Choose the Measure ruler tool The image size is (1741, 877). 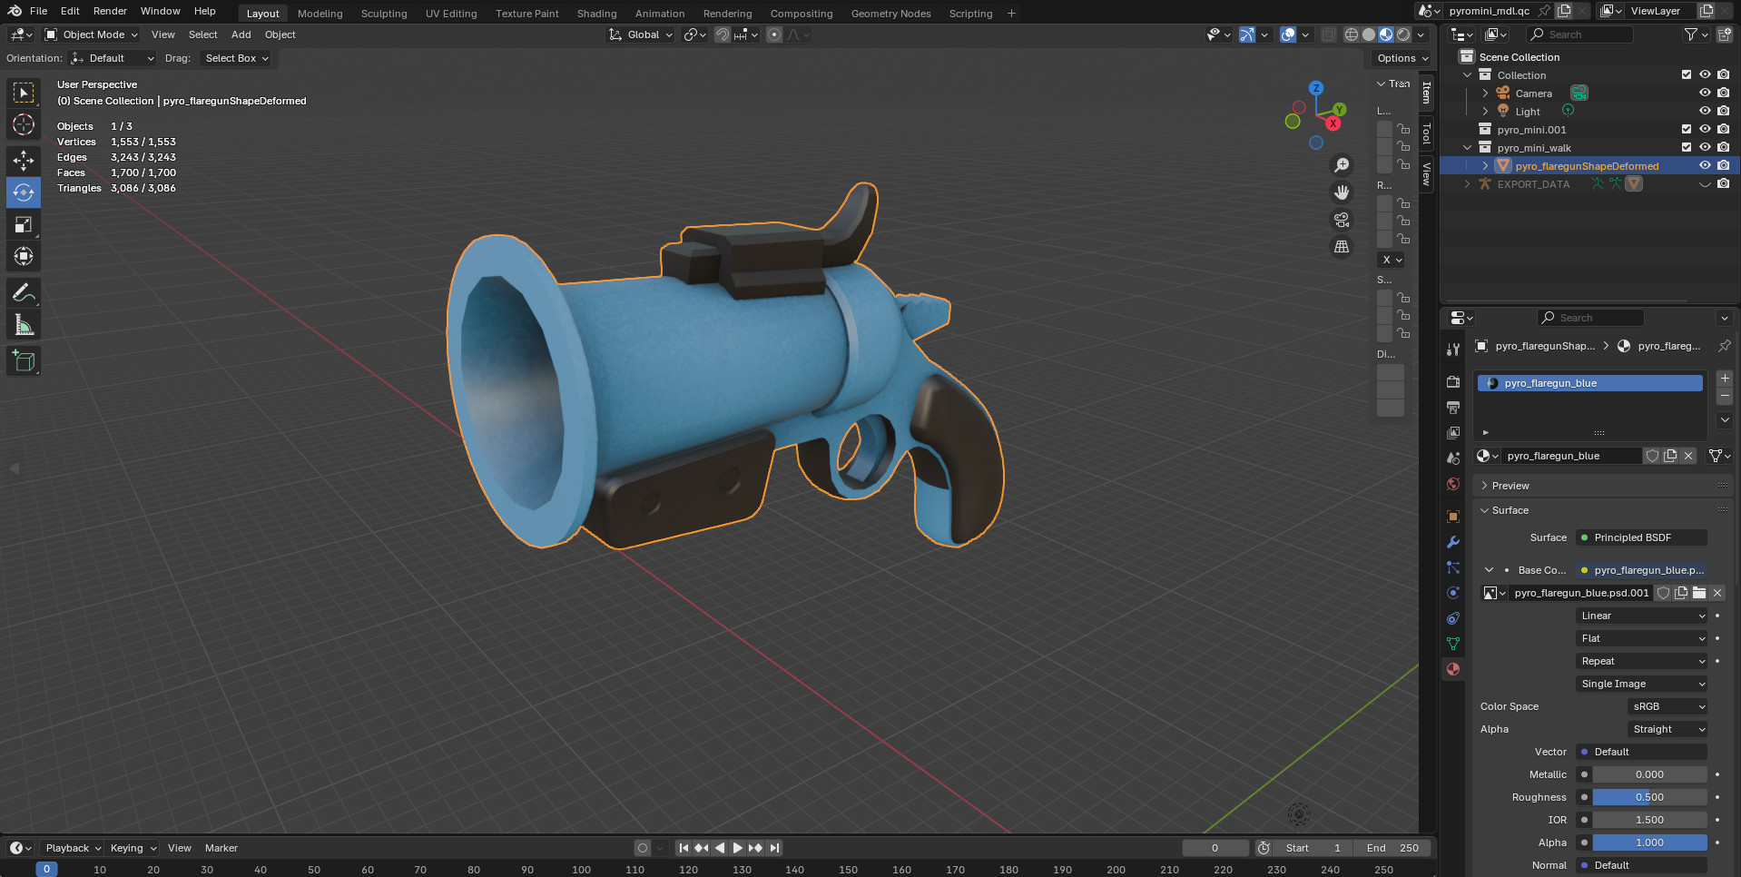pyautogui.click(x=24, y=325)
